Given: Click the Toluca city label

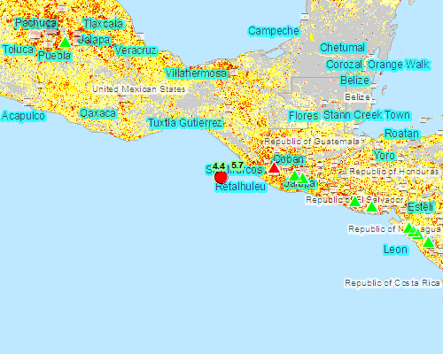Looking at the screenshot, I should pos(18,50).
